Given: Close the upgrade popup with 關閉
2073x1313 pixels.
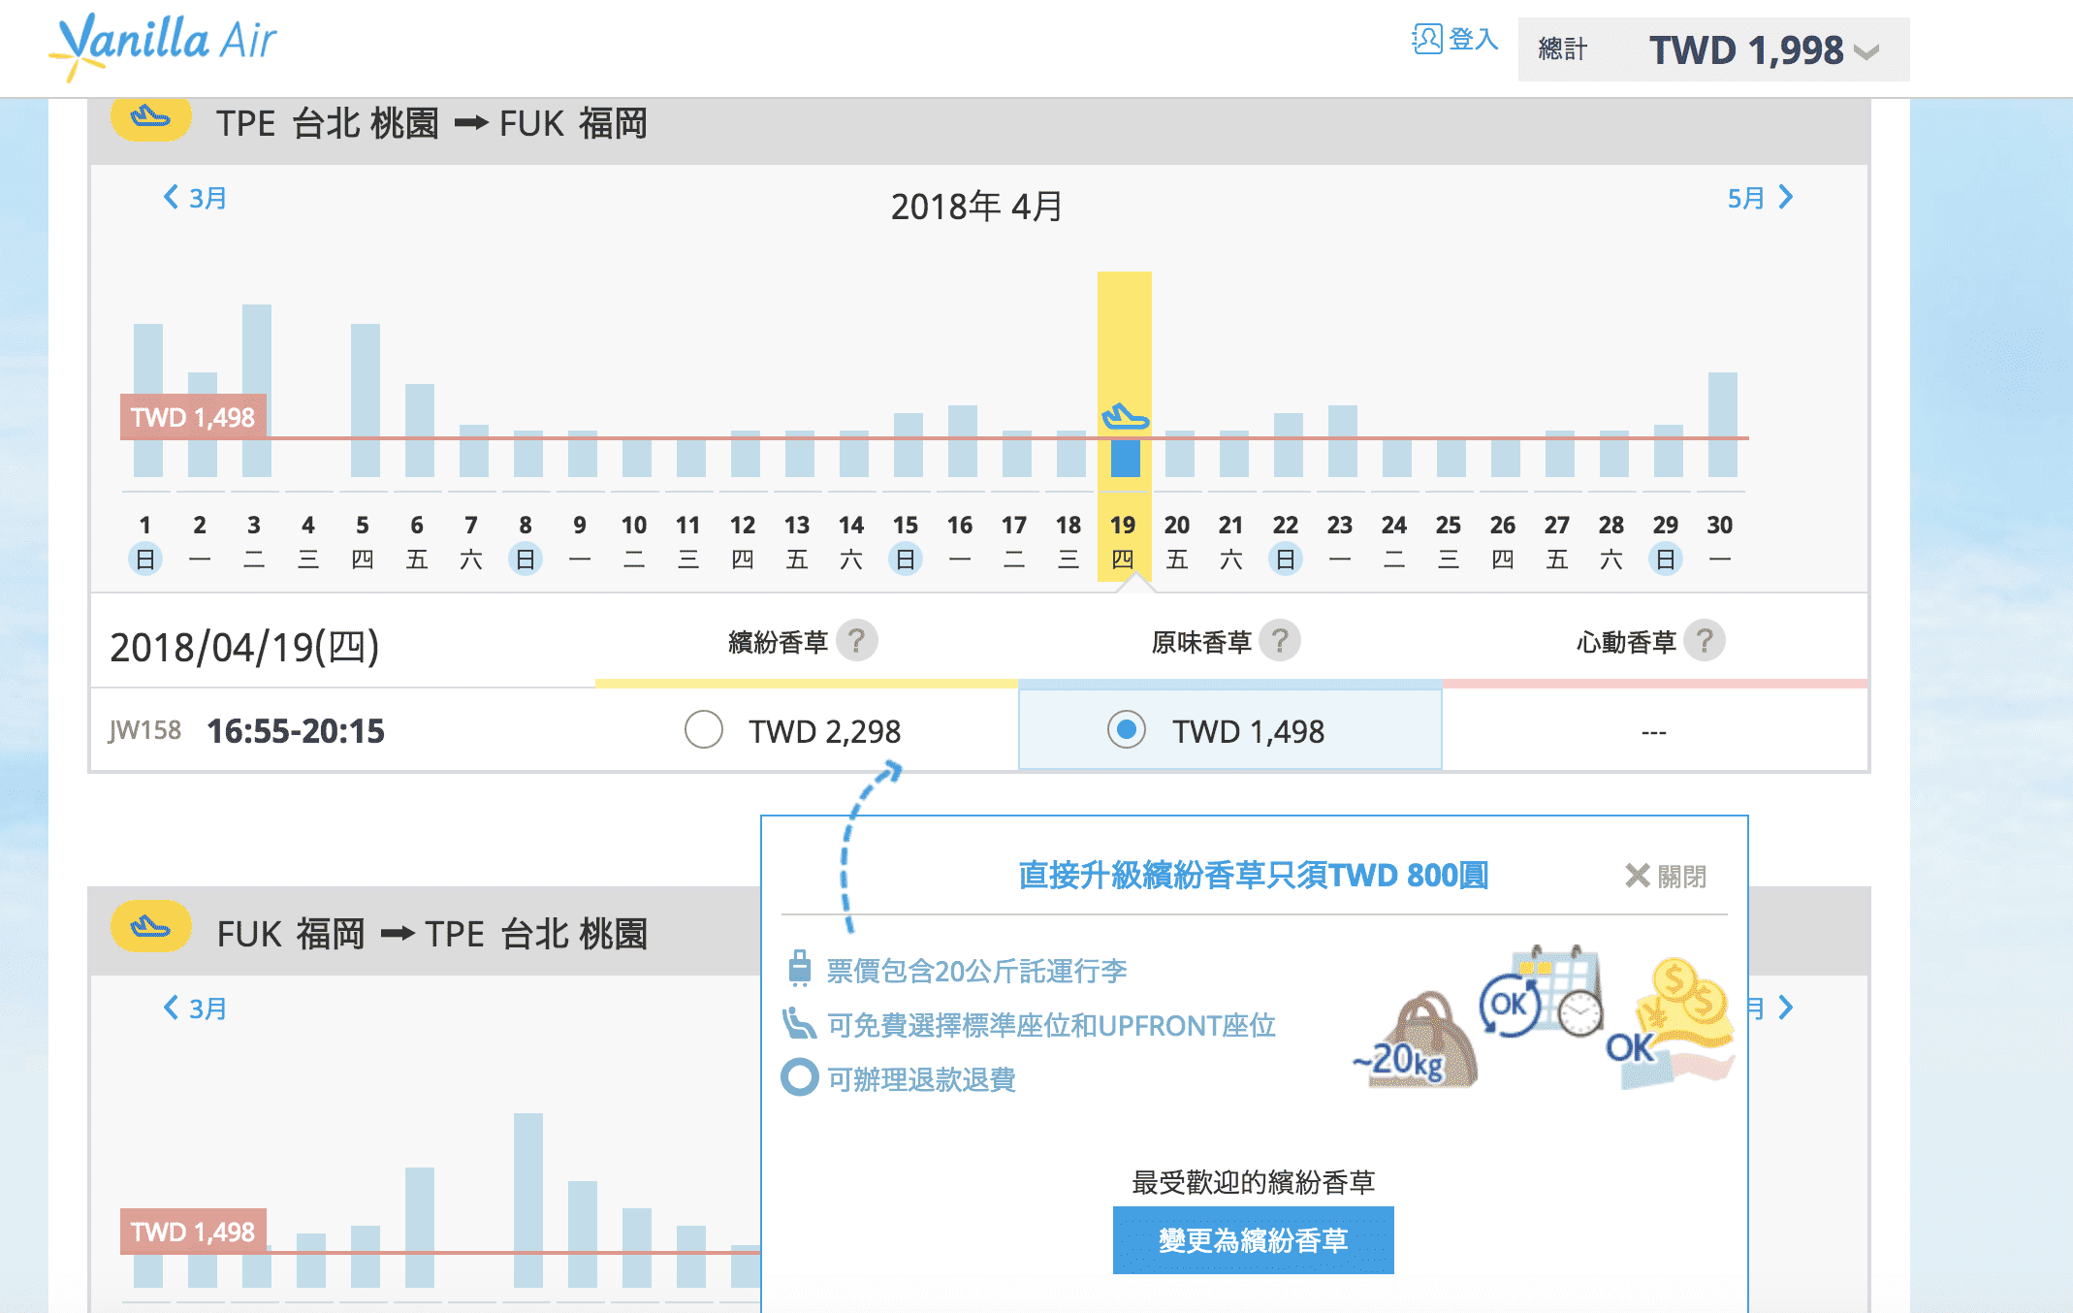Looking at the screenshot, I should click(1666, 876).
